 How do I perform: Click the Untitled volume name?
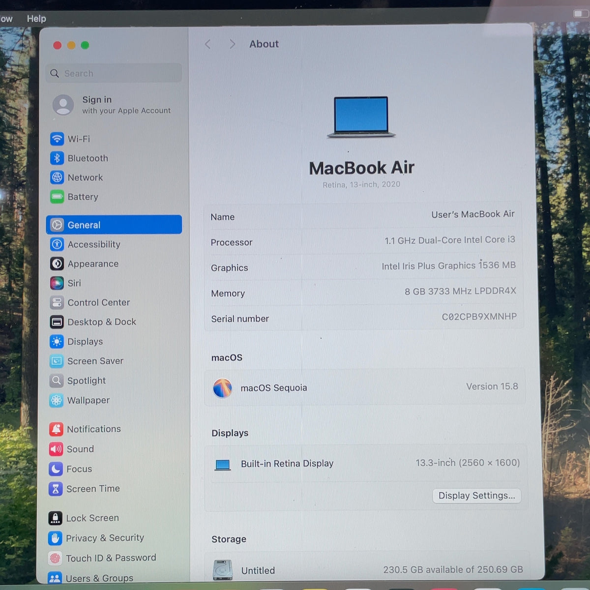coord(258,570)
